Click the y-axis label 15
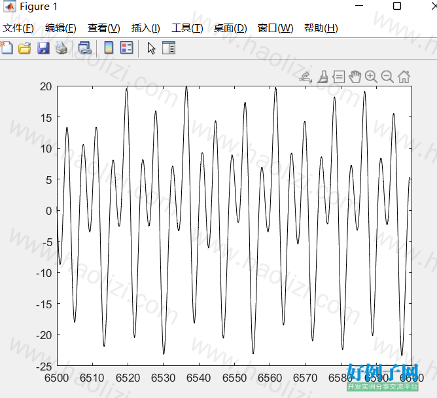The image size is (437, 398). 46,118
